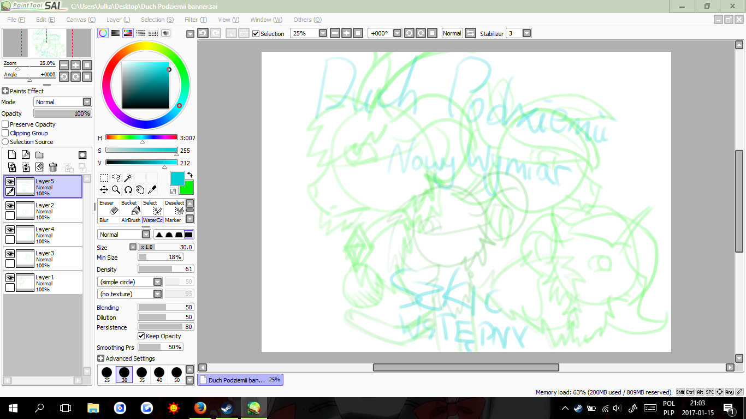Delete layer with trash icon
746x419 pixels.
(x=53, y=167)
